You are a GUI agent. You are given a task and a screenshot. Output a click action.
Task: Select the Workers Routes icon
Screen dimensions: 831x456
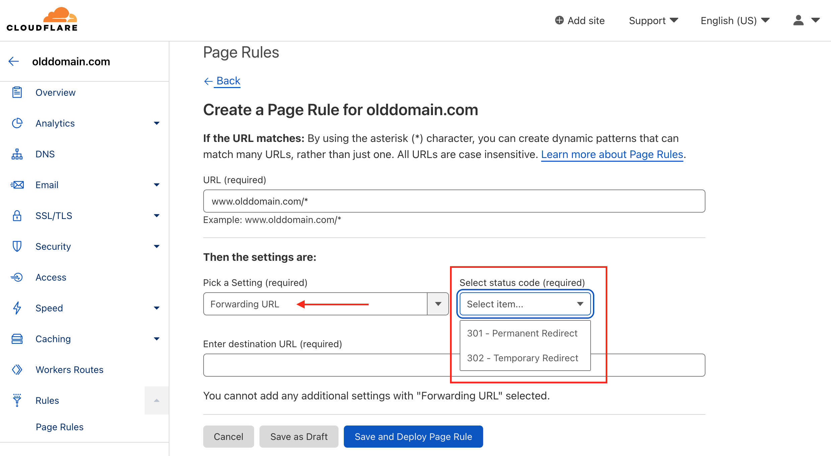pyautogui.click(x=17, y=370)
